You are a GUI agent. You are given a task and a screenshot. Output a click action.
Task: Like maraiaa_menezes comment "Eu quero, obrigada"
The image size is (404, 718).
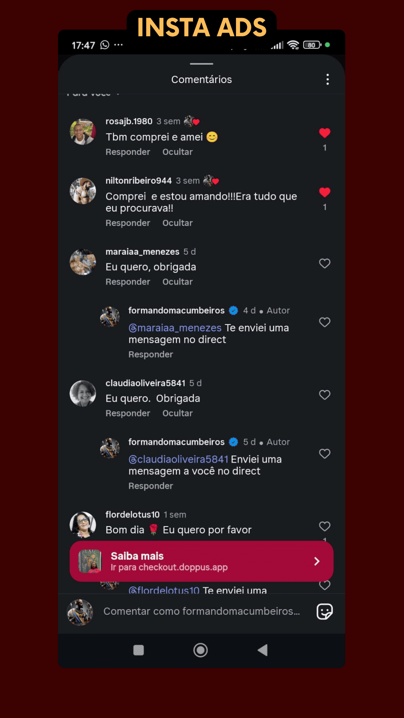[324, 263]
